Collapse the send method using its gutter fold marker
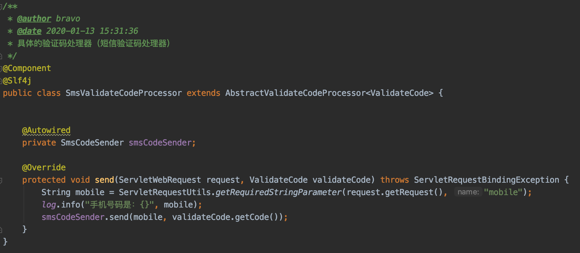The width and height of the screenshot is (580, 253). pos(1,180)
